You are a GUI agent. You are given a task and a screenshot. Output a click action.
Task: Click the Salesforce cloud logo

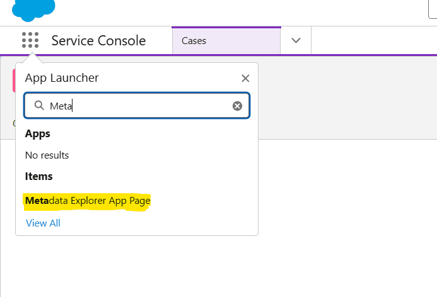[x=33, y=9]
